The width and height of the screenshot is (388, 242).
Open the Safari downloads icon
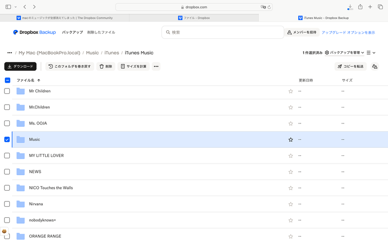350,7
